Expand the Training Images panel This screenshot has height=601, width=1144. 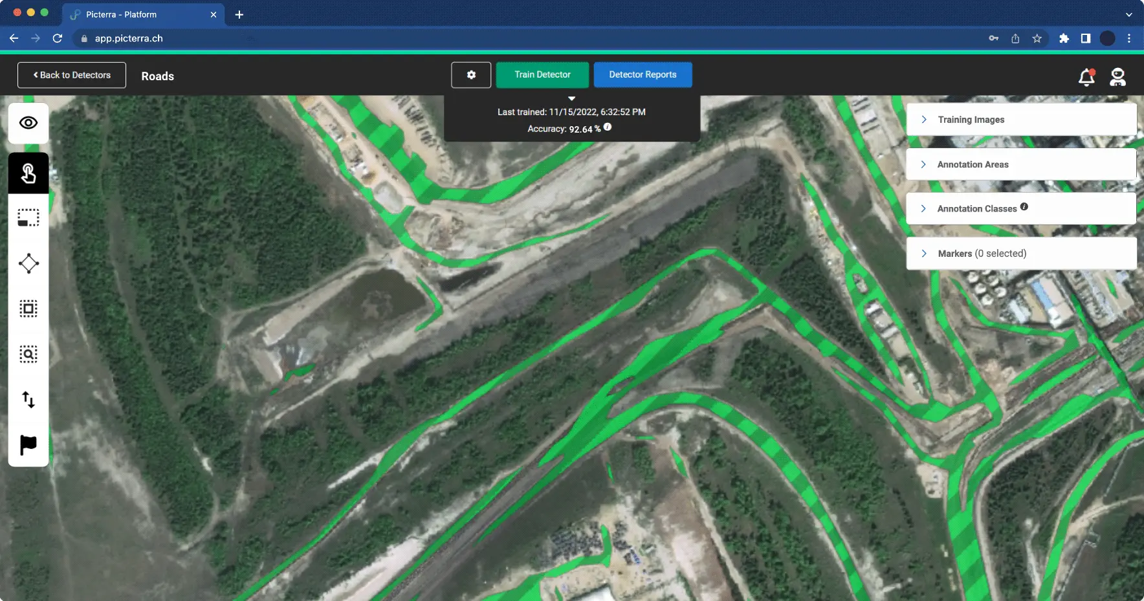click(x=1021, y=120)
